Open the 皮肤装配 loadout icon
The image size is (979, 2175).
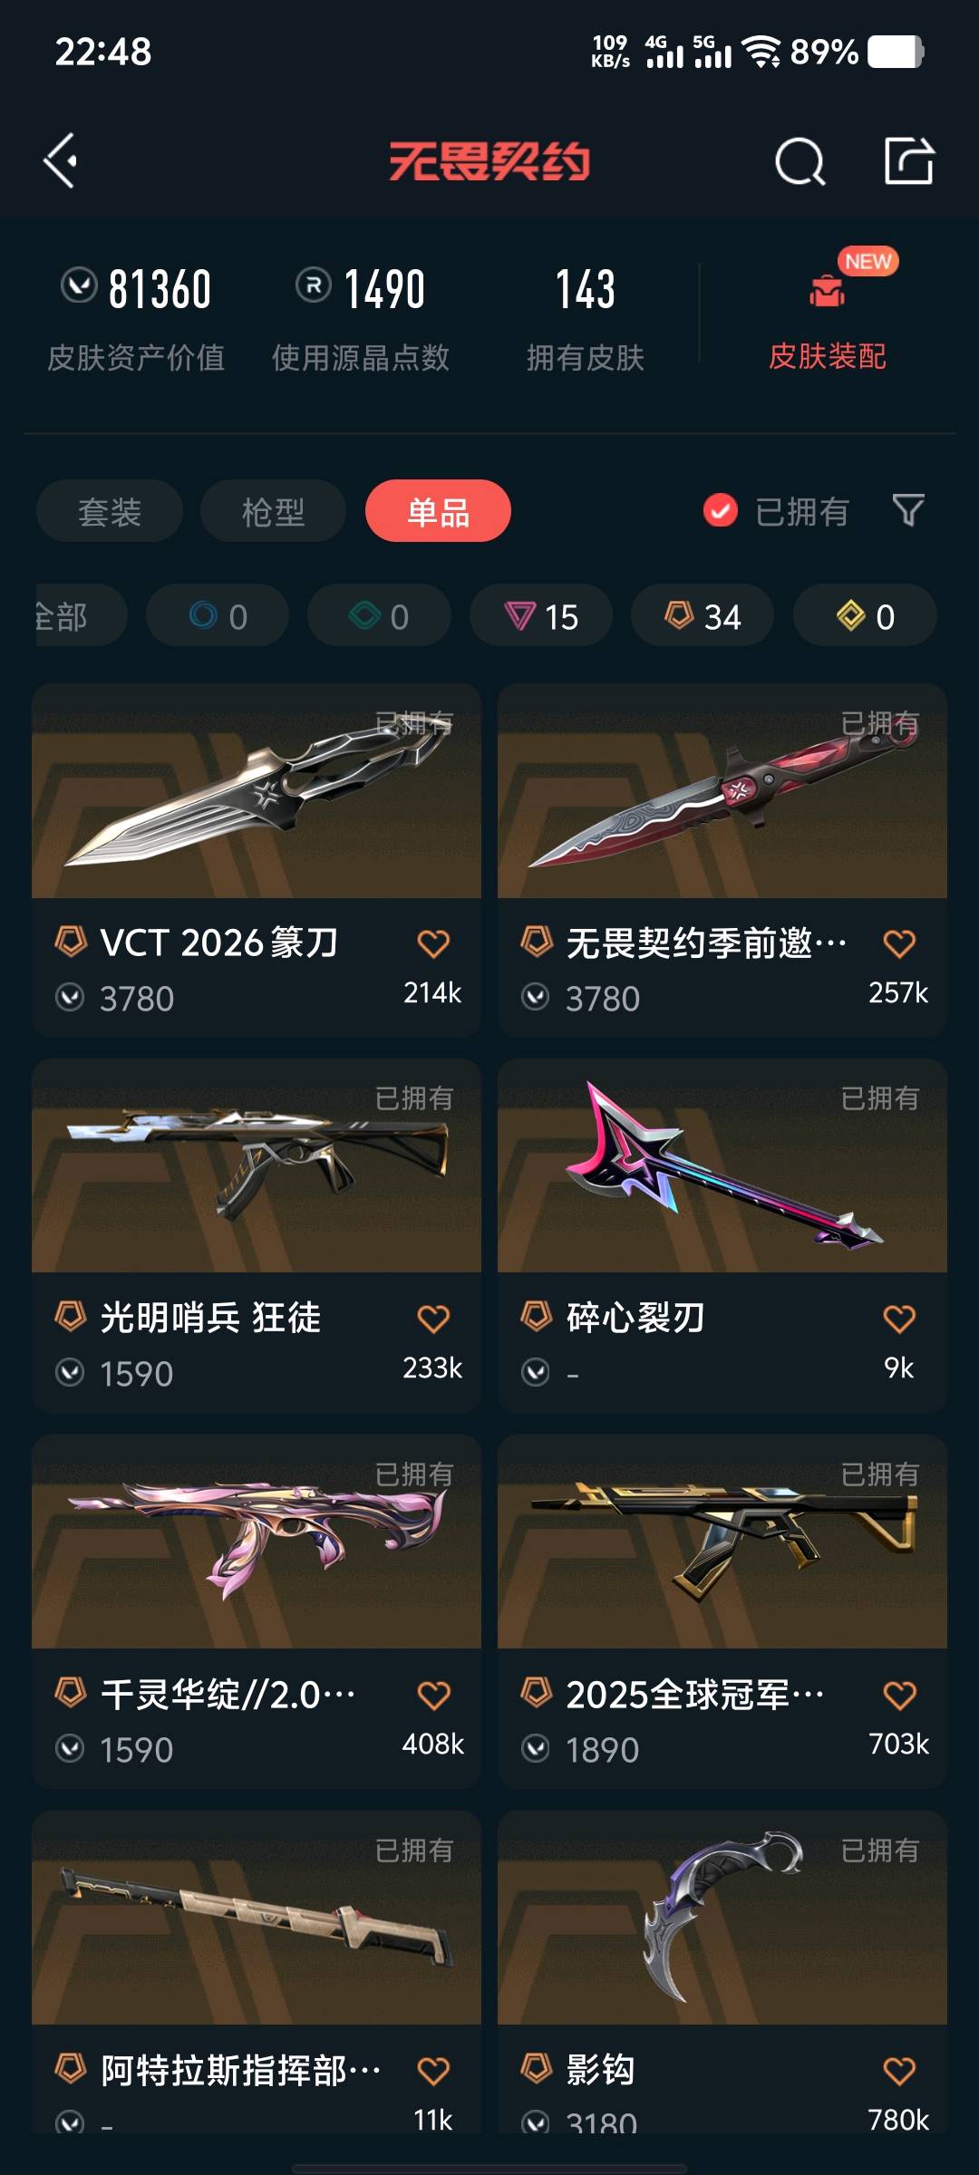(x=827, y=290)
